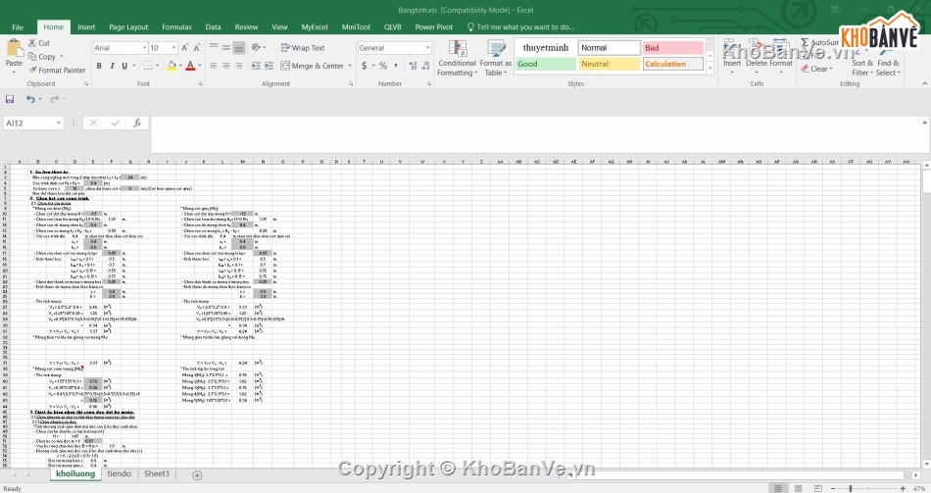Open the Arial font name dropdown
The height and width of the screenshot is (493, 931).
pos(144,47)
